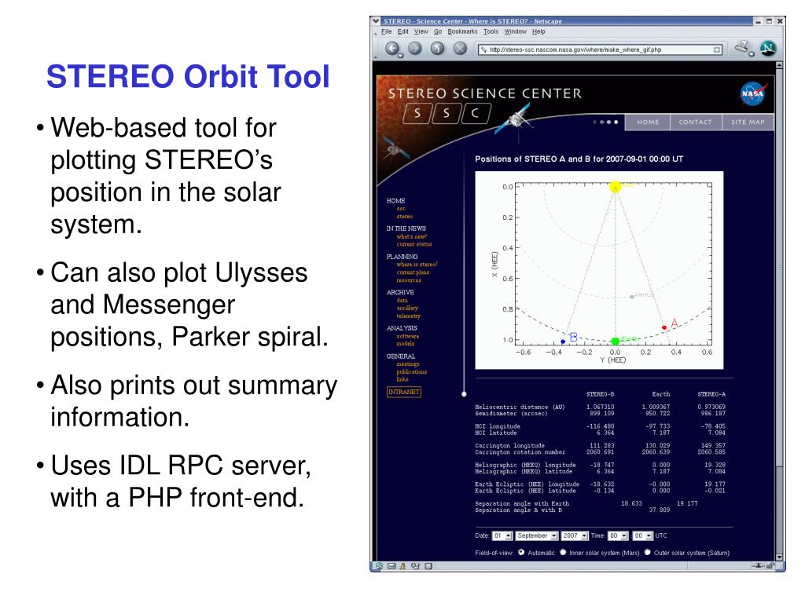Open the Address Book icon in status bar
805x603 pixels.
428,566
